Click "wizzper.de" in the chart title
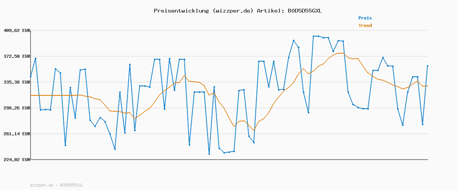 [233, 11]
